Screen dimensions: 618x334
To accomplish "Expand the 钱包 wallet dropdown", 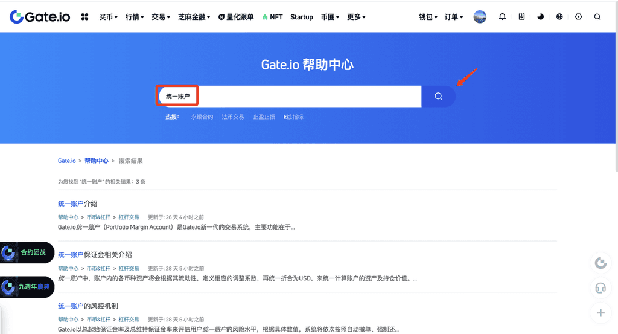I will (428, 17).
